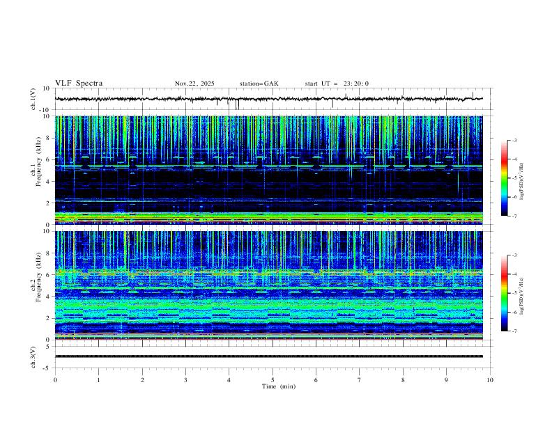Click the '-4' tick on ch.2 color bar
The width and height of the screenshot is (552, 426).
(x=514, y=274)
